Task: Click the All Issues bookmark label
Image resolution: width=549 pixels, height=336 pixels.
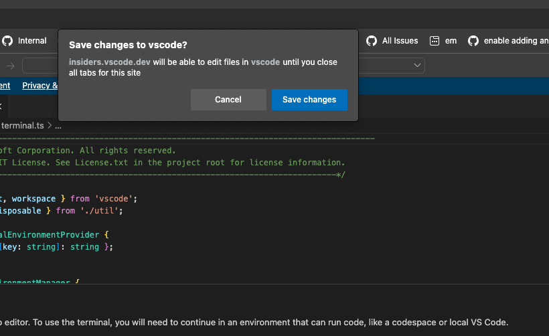Action: tap(400, 41)
